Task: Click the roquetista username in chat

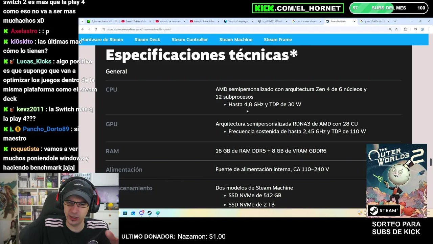Action: (25, 149)
